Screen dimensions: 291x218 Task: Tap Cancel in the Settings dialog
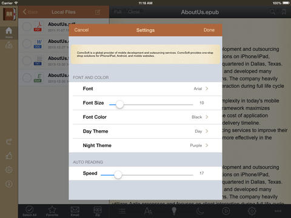pos(81,30)
